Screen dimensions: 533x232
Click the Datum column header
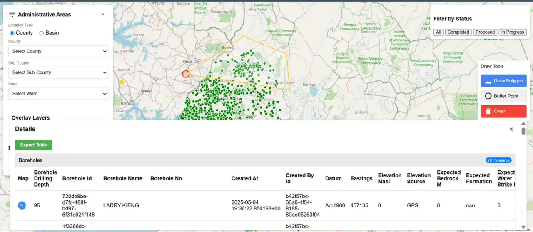(334, 178)
